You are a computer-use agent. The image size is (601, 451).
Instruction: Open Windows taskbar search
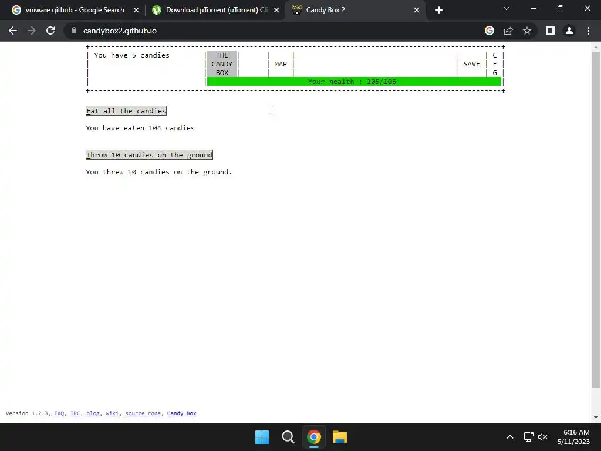click(288, 437)
